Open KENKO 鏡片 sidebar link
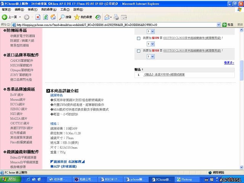Image resolution: width=244 pixels, height=183 pixels. pyautogui.click(x=19, y=109)
